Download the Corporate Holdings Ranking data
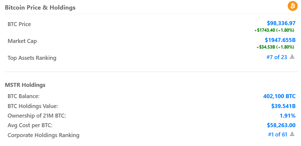The width and height of the screenshot is (301, 146). coord(292,134)
